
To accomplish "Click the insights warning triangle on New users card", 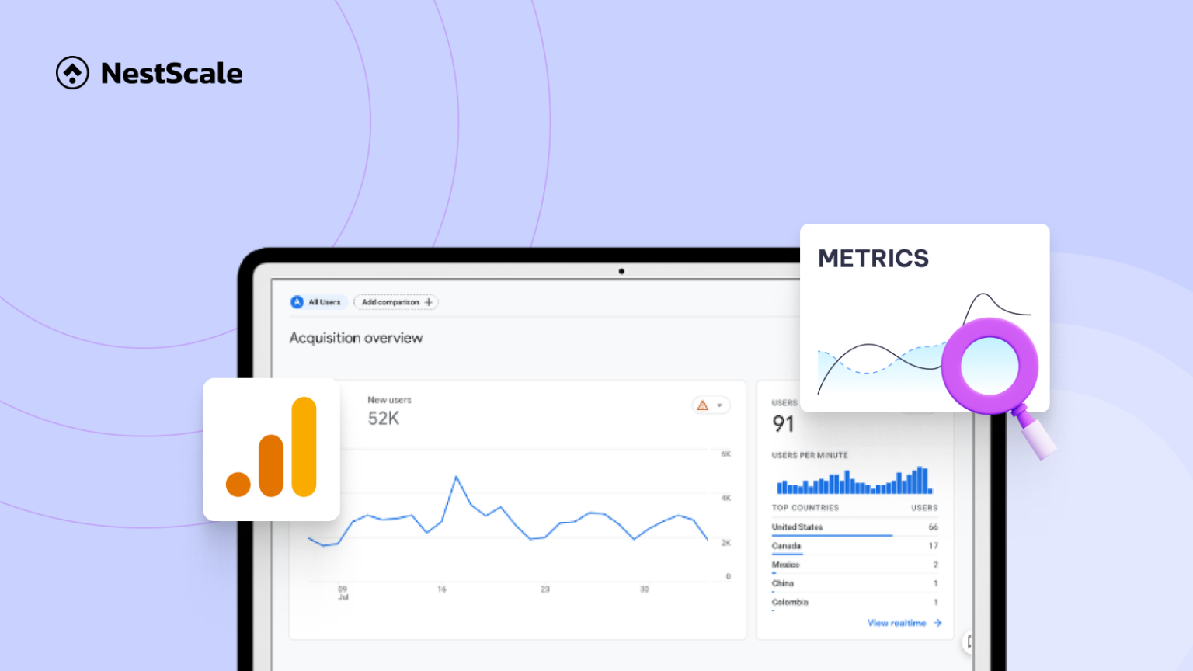I will point(702,405).
